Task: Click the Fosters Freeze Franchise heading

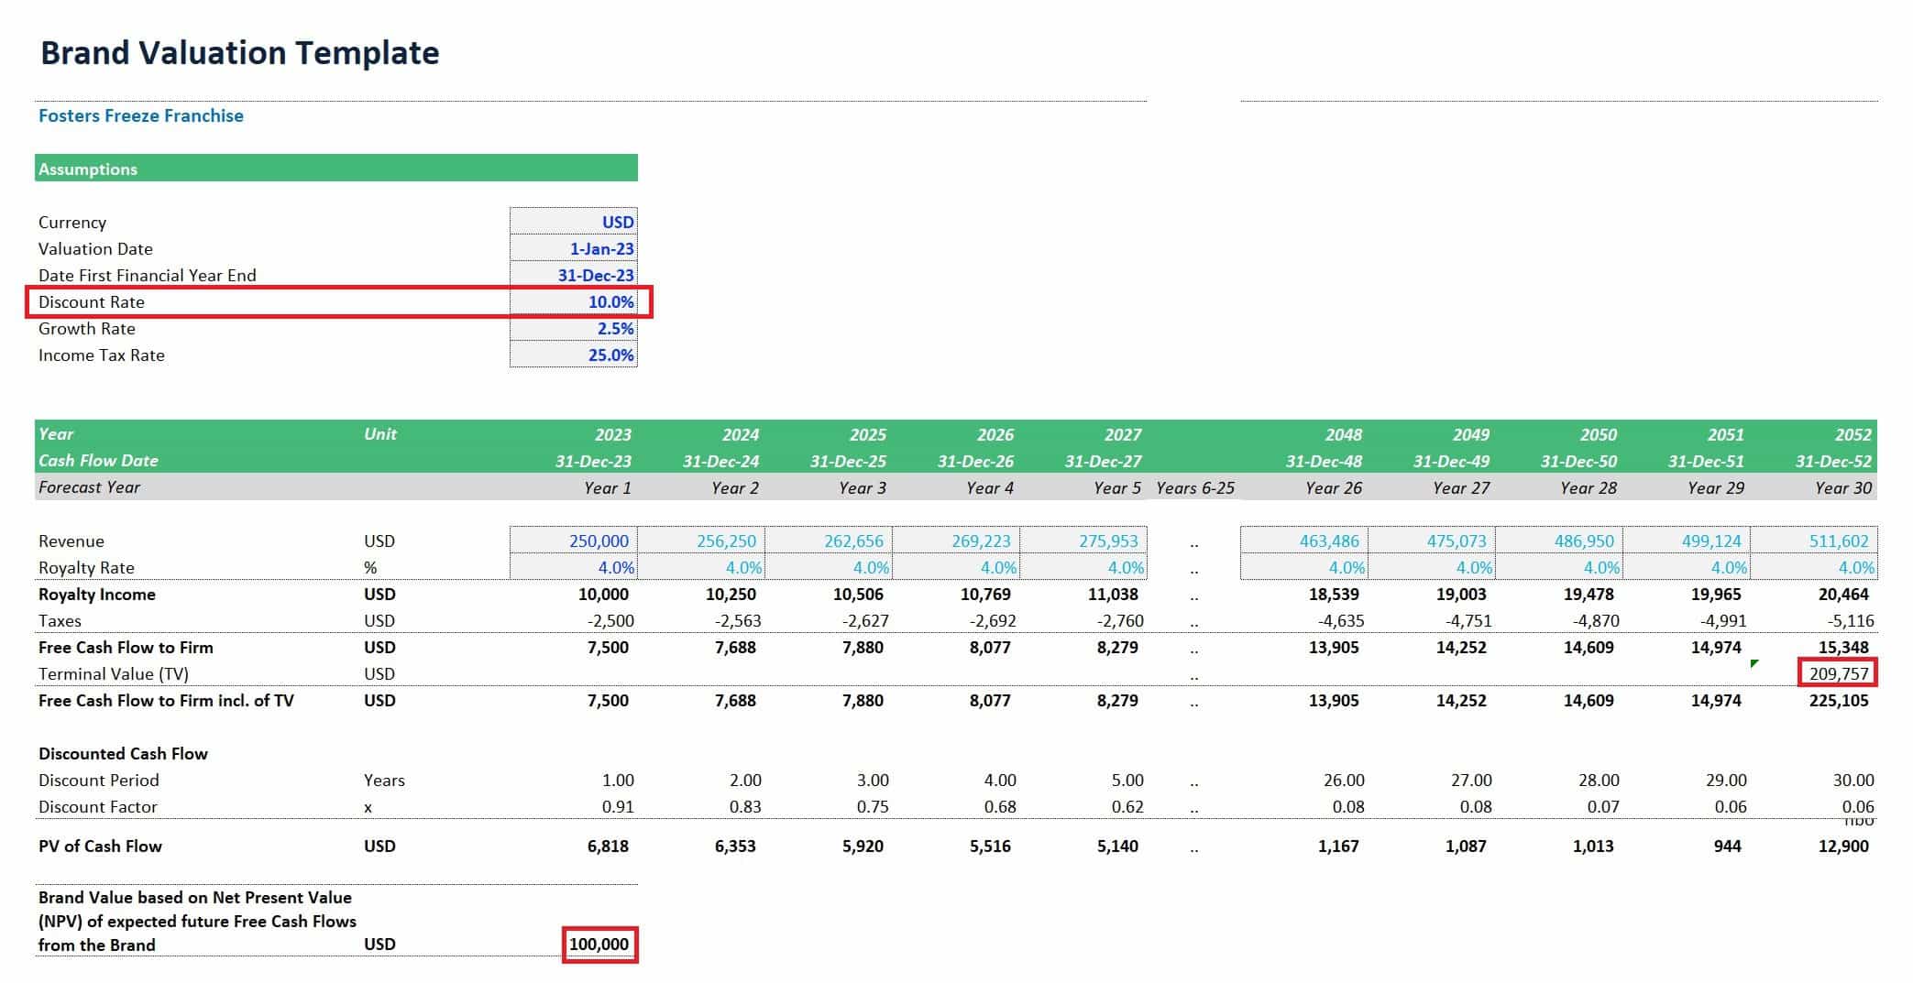Action: (x=141, y=115)
